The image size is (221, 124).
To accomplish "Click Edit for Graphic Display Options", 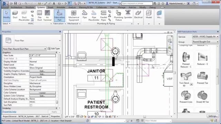I will (42, 74).
